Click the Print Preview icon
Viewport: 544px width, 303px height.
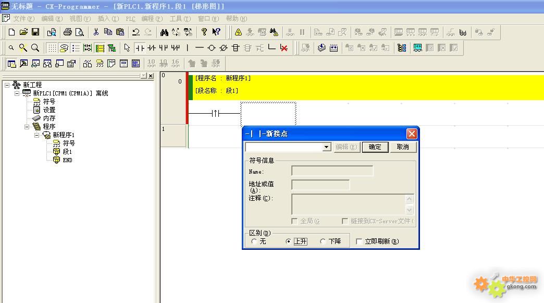point(79,32)
